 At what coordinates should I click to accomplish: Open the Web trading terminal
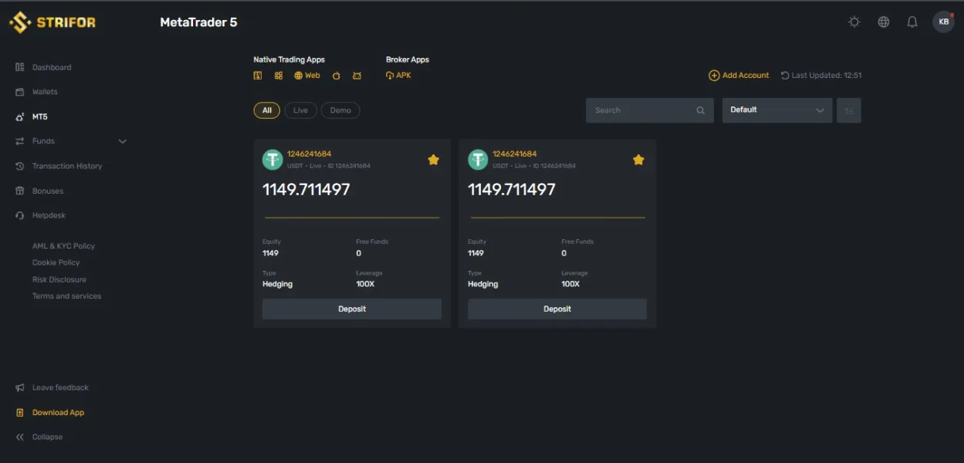pyautogui.click(x=307, y=76)
